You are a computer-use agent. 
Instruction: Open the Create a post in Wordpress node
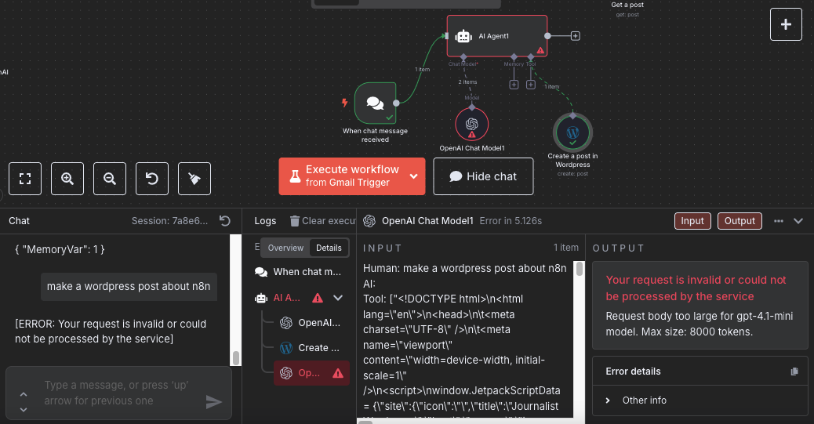[x=572, y=132]
